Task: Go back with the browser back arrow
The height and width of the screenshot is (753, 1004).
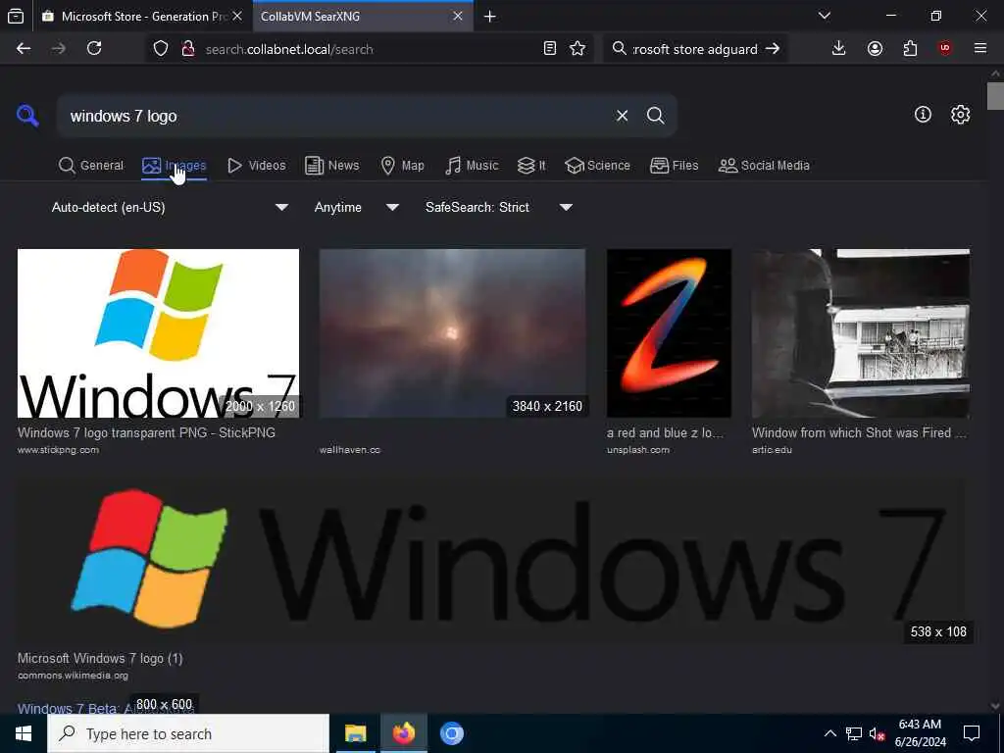Action: tap(24, 49)
